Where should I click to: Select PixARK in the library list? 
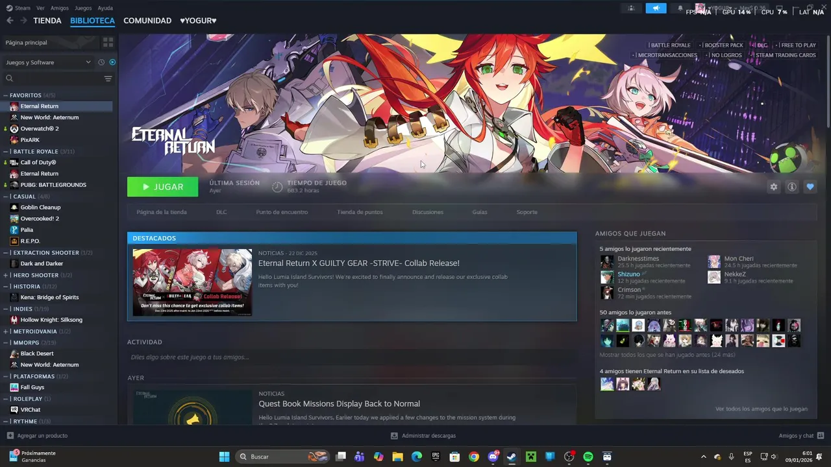click(x=30, y=140)
